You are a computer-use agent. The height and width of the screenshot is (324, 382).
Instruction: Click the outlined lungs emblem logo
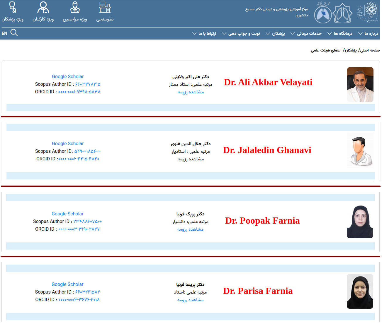(343, 13)
